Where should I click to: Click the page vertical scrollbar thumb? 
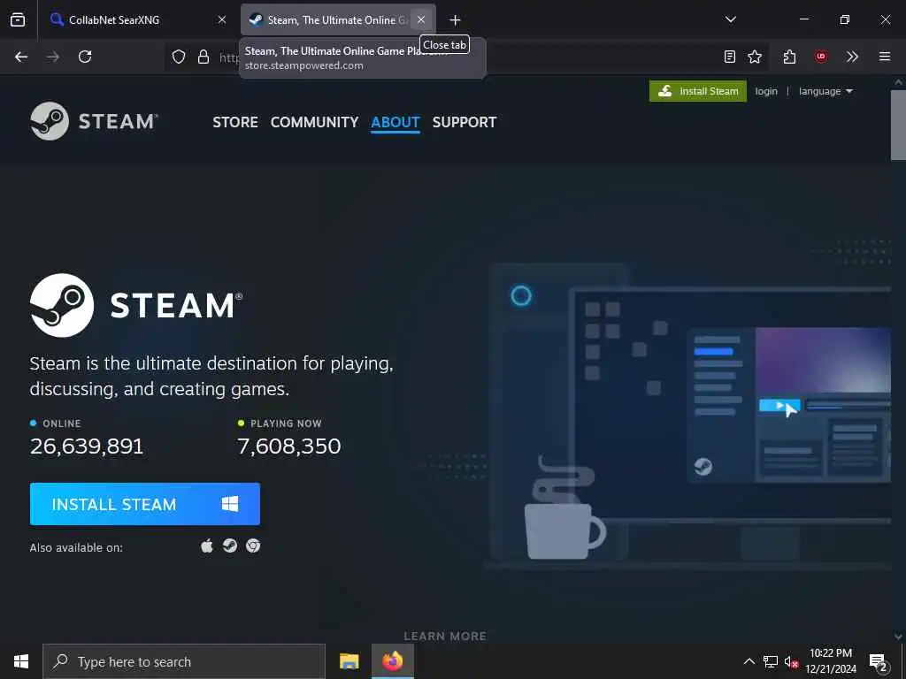pyautogui.click(x=898, y=125)
